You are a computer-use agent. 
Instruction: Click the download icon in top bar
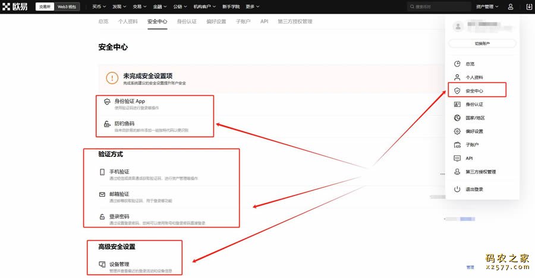530,7
